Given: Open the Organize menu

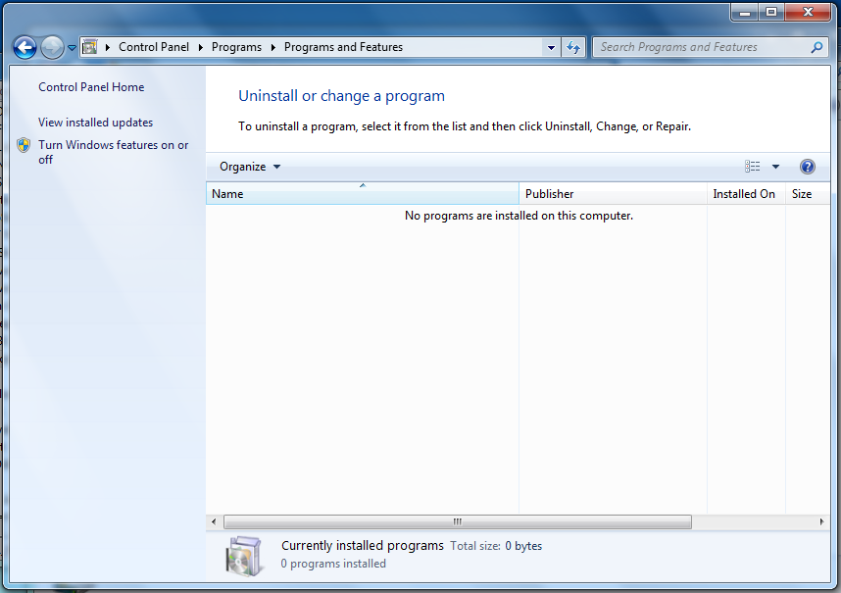Looking at the screenshot, I should 250,167.
